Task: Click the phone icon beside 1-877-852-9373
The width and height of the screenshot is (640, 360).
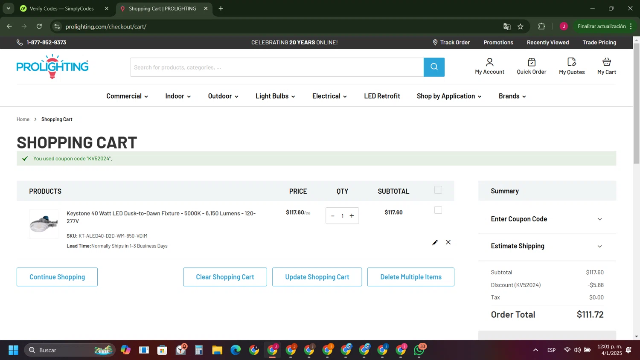Action: pos(20,43)
